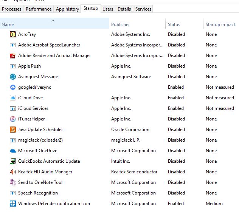
Task: Click the Adobe Systems Inc. publisher cell
Action: 130,34
